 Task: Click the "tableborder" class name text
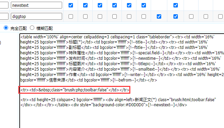(160, 37)
